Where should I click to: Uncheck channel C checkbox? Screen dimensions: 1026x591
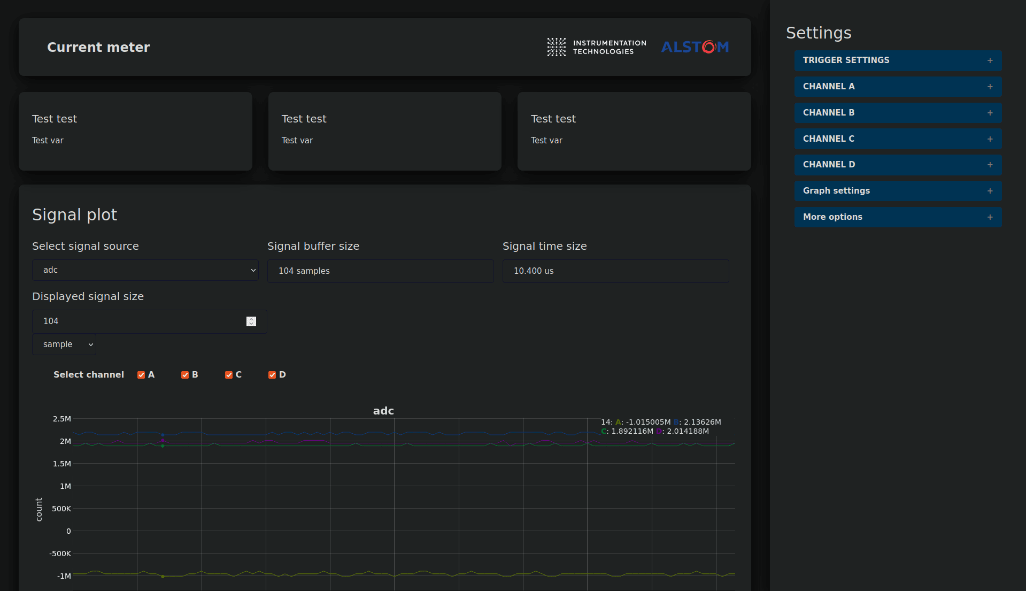pos(229,375)
